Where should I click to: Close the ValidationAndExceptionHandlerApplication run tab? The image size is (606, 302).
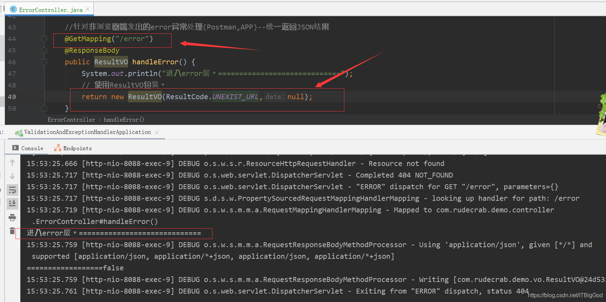[x=157, y=133]
